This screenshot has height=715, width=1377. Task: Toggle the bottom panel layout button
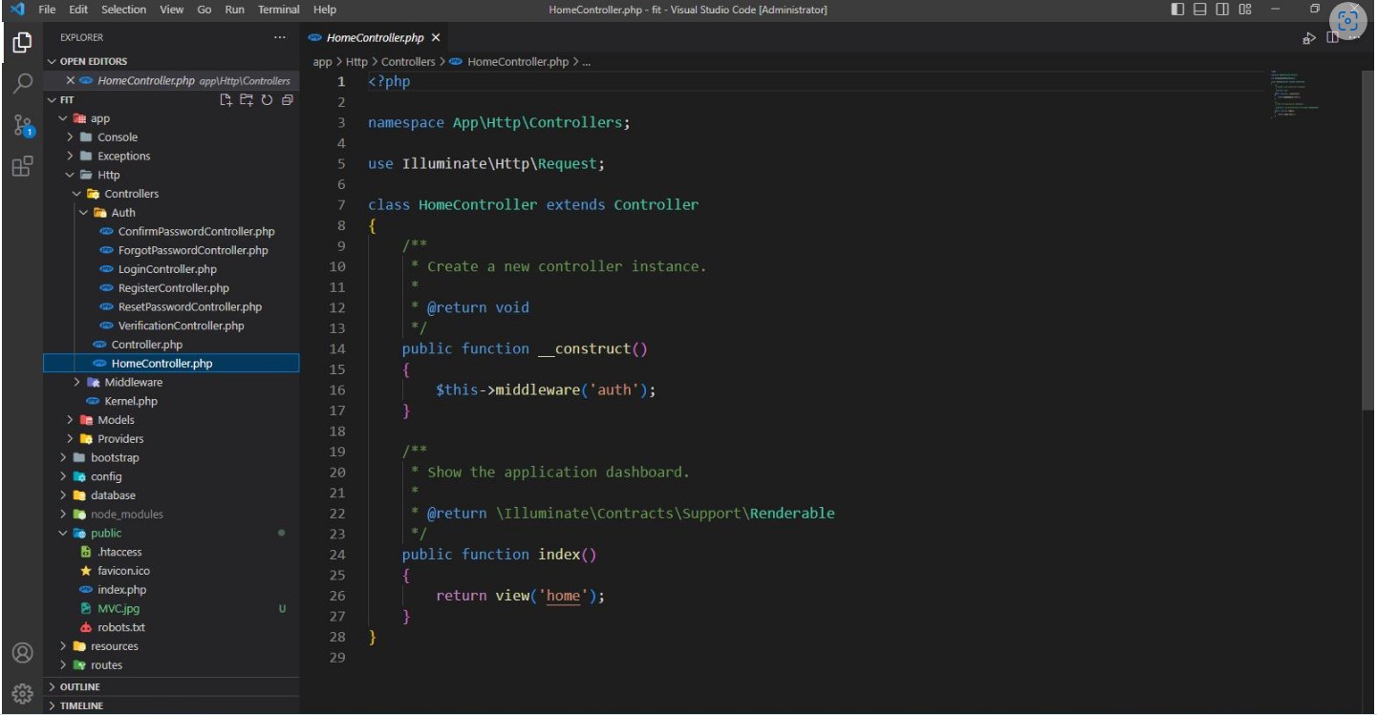point(1199,10)
